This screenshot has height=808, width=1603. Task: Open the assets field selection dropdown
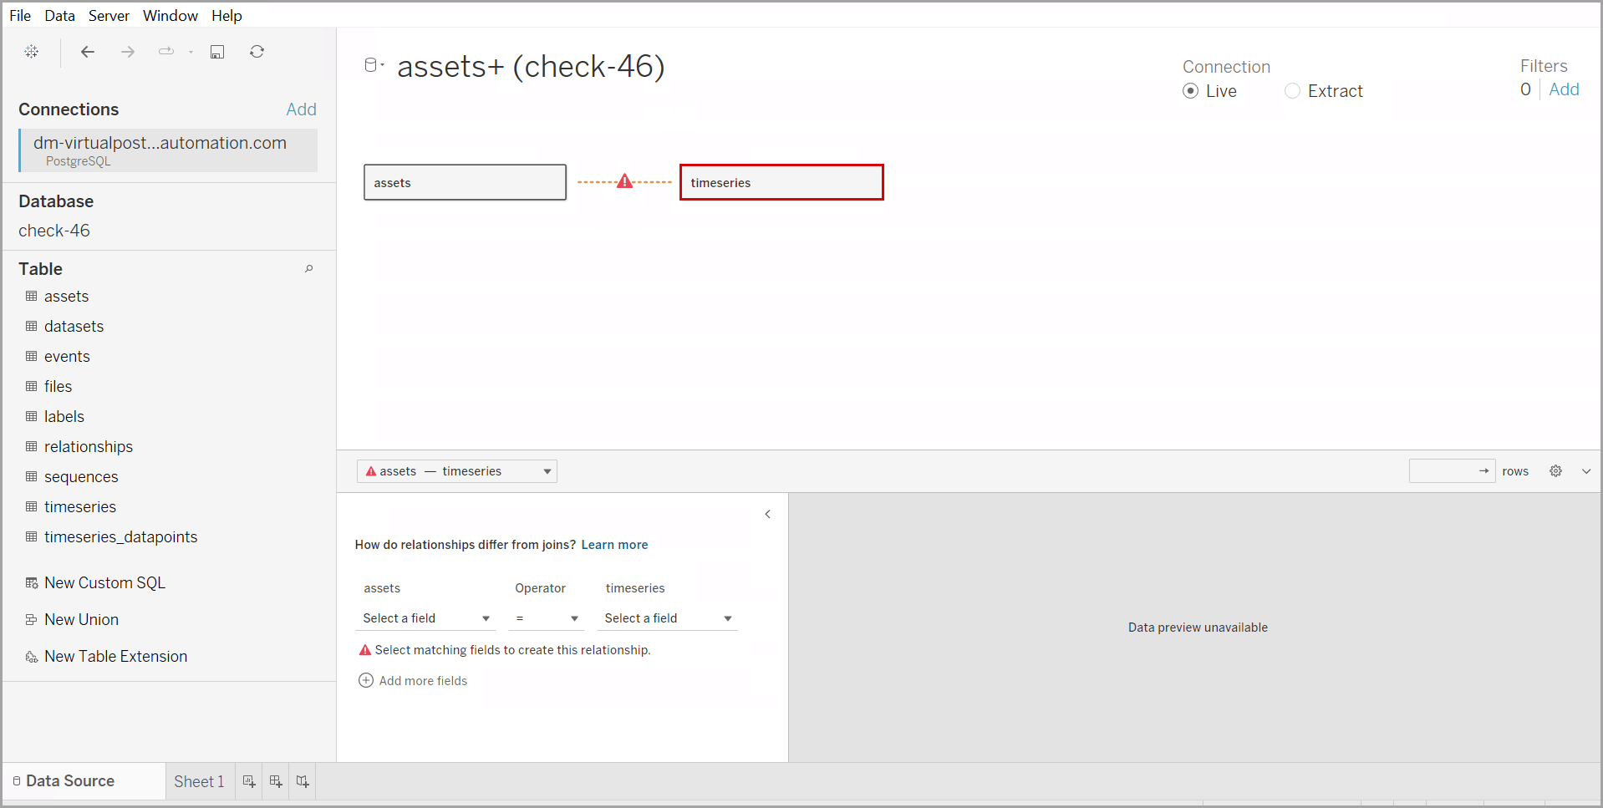coord(425,618)
